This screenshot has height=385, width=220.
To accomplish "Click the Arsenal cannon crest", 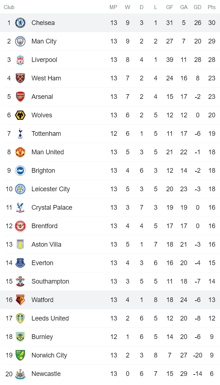I will (20, 97).
